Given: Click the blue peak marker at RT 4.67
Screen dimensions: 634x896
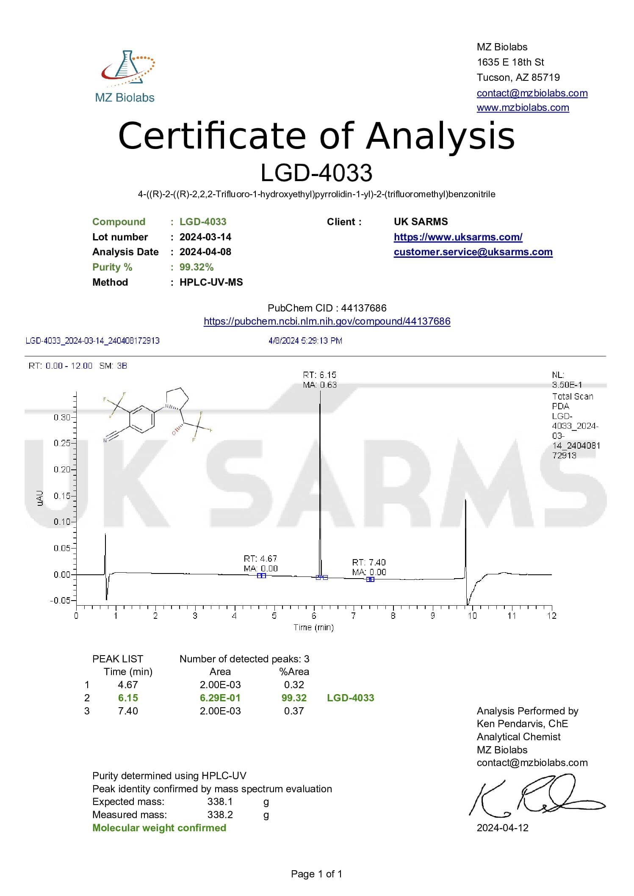Looking at the screenshot, I should click(261, 576).
